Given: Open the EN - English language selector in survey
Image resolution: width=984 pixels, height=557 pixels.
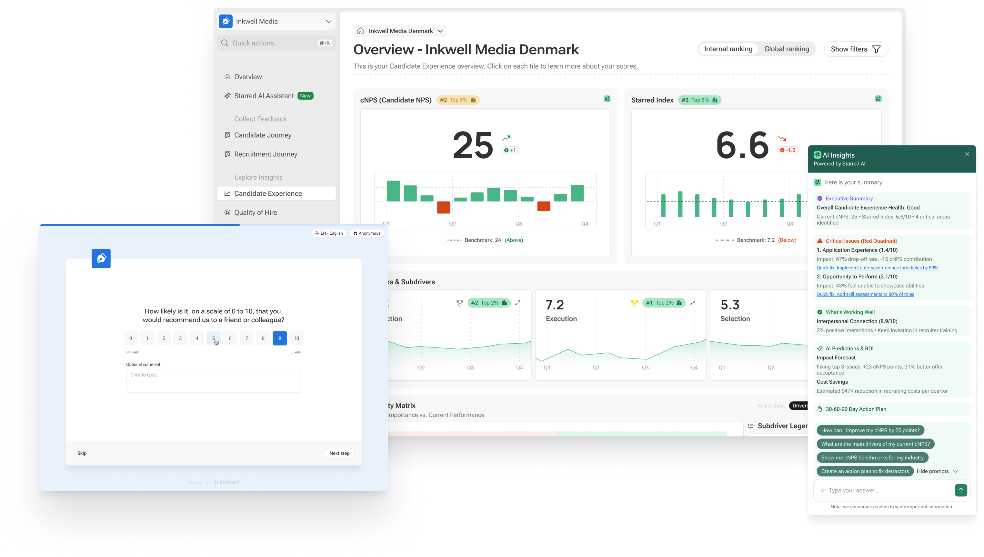Looking at the screenshot, I should click(x=329, y=233).
